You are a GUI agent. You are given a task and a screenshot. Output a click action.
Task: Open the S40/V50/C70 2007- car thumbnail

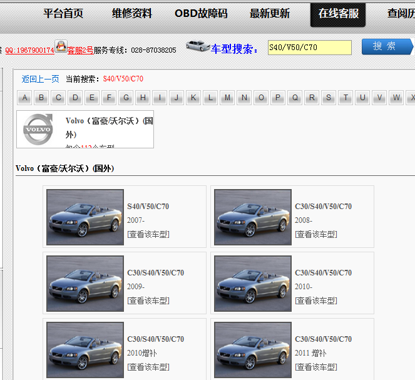(x=85, y=217)
